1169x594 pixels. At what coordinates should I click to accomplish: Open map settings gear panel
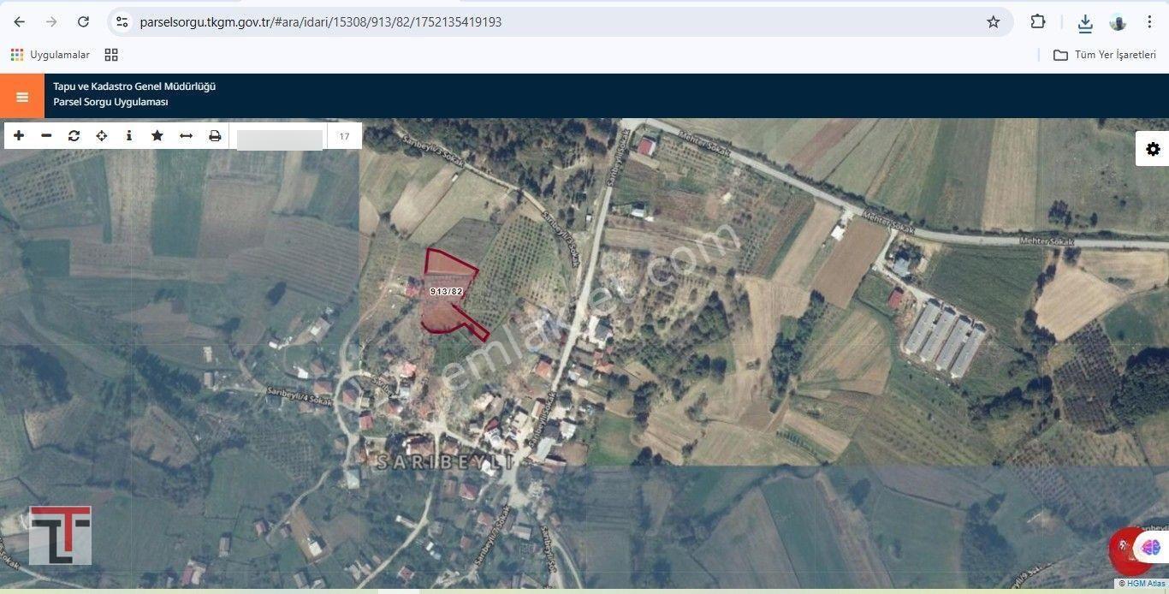tap(1153, 149)
